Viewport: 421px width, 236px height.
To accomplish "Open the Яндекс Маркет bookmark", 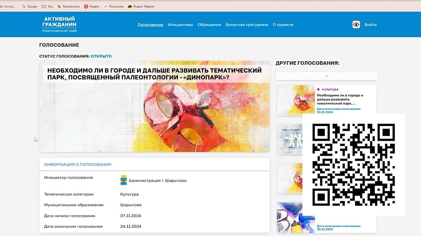I will coord(141,6).
